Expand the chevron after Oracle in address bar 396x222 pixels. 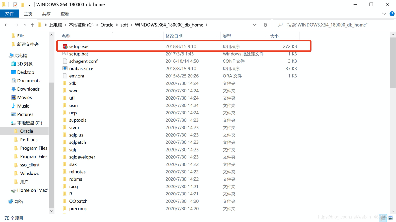(x=117, y=25)
